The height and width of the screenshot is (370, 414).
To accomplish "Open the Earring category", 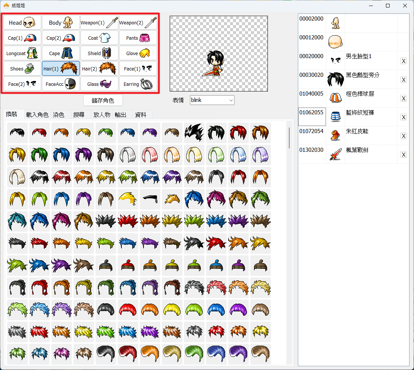I will point(138,84).
